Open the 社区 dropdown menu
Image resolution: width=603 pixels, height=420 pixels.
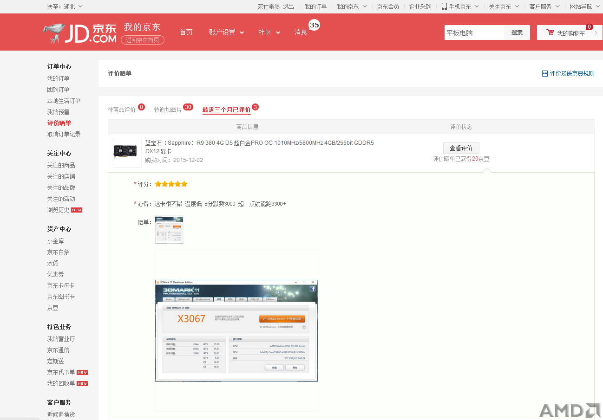[x=269, y=32]
